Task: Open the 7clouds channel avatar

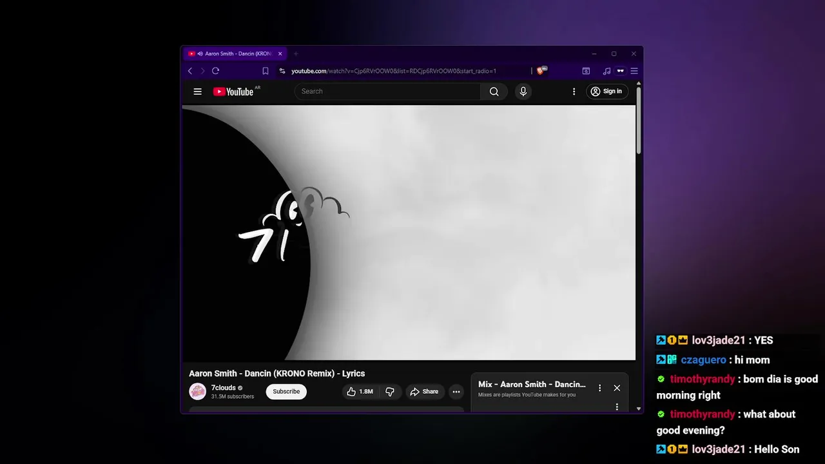Action: pos(197,391)
